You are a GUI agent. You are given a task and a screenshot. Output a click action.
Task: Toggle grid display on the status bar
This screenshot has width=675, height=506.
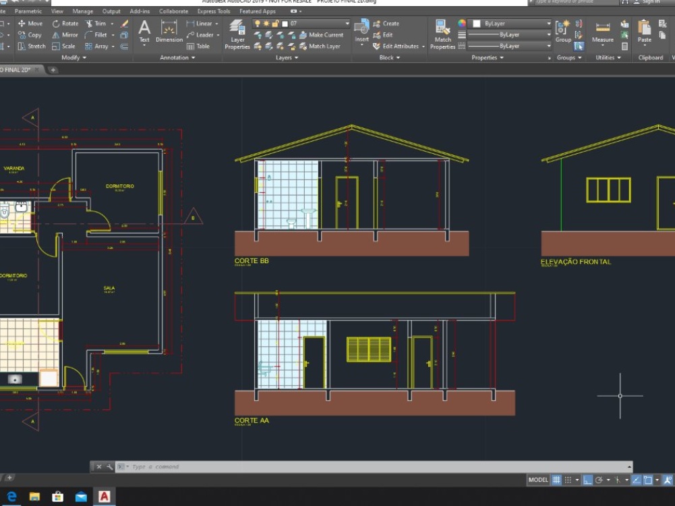pyautogui.click(x=556, y=480)
